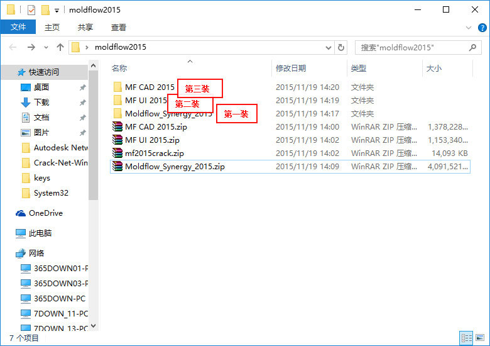490x346 pixels.
Task: Select MF UI 2015.zip archive icon
Action: click(117, 140)
